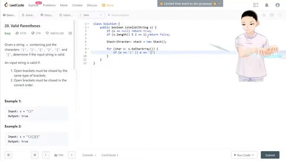Click the Easy difficulty label
The height and width of the screenshot is (161, 286).
pyautogui.click(x=8, y=33)
